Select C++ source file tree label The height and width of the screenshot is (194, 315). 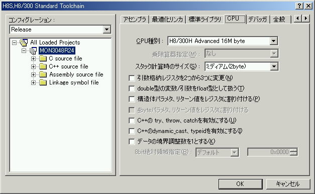tap(68, 66)
